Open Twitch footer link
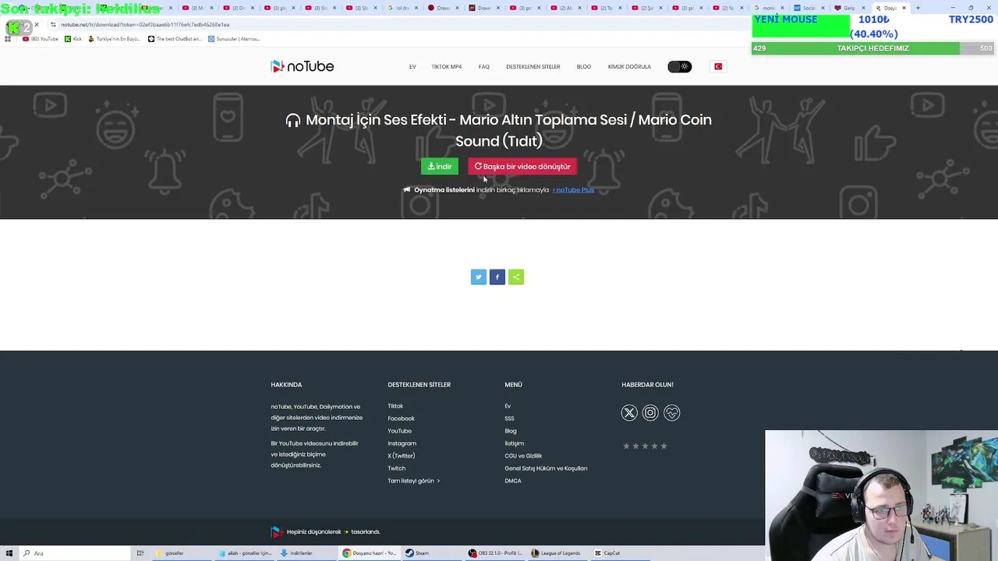Image resolution: width=998 pixels, height=561 pixels. 396,468
